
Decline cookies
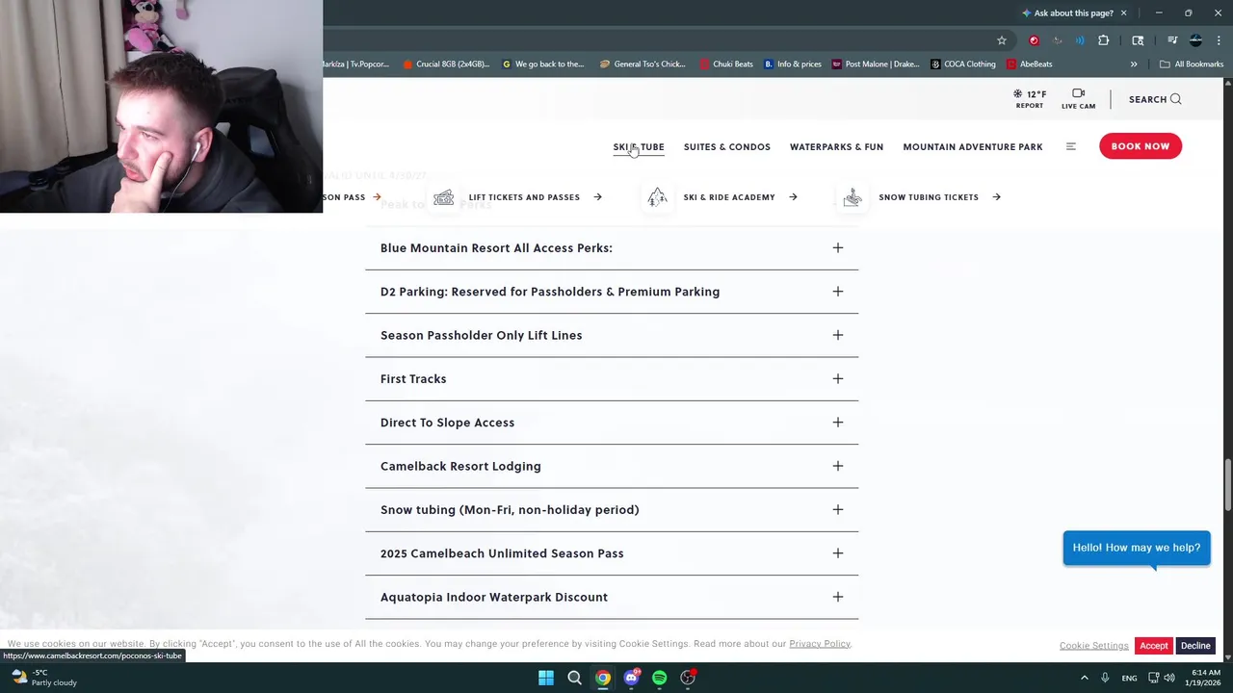pyautogui.click(x=1195, y=646)
